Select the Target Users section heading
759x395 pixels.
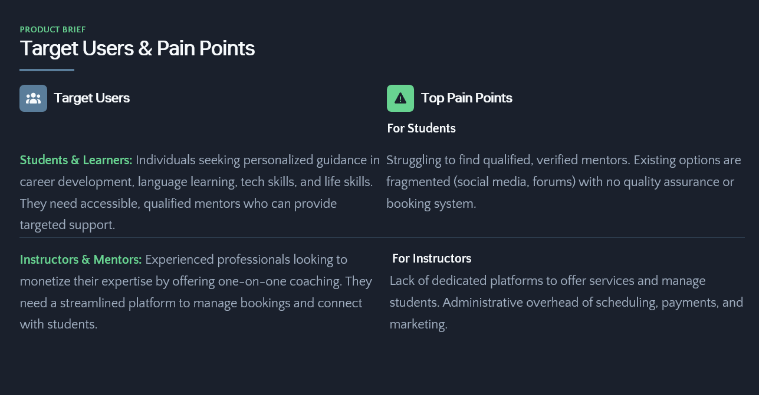click(x=92, y=98)
